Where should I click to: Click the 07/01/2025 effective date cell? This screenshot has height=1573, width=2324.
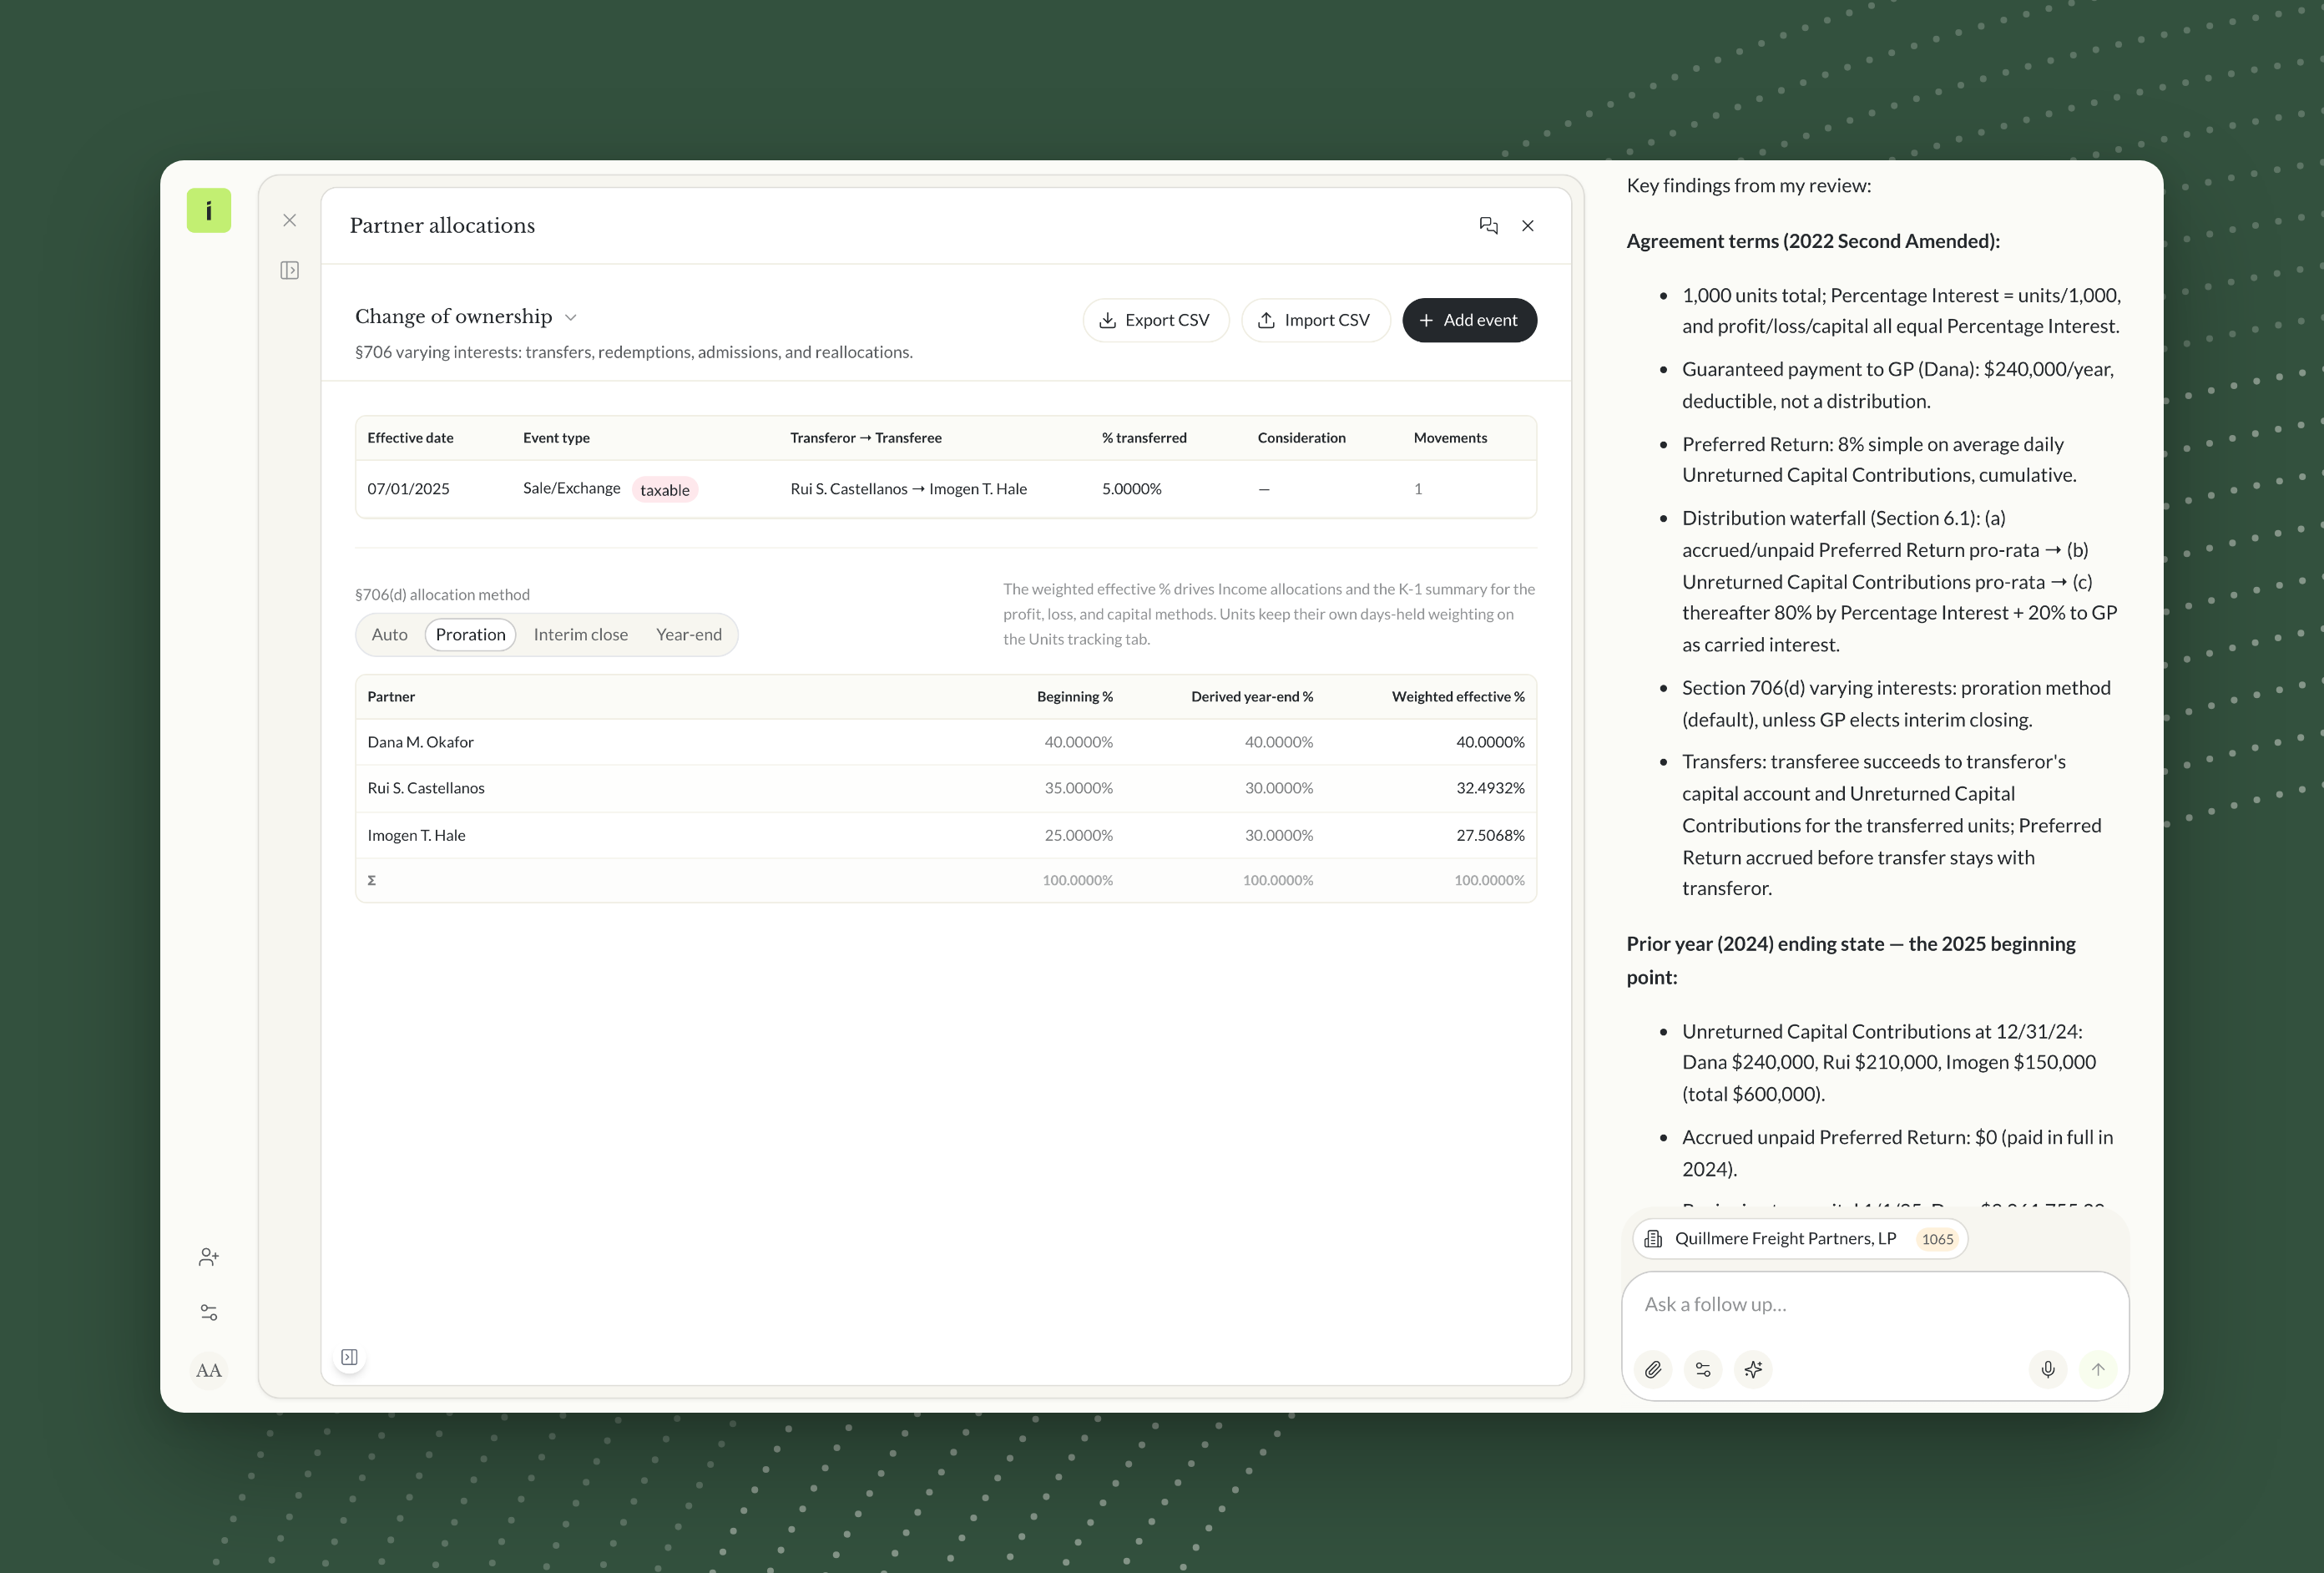pos(408,489)
